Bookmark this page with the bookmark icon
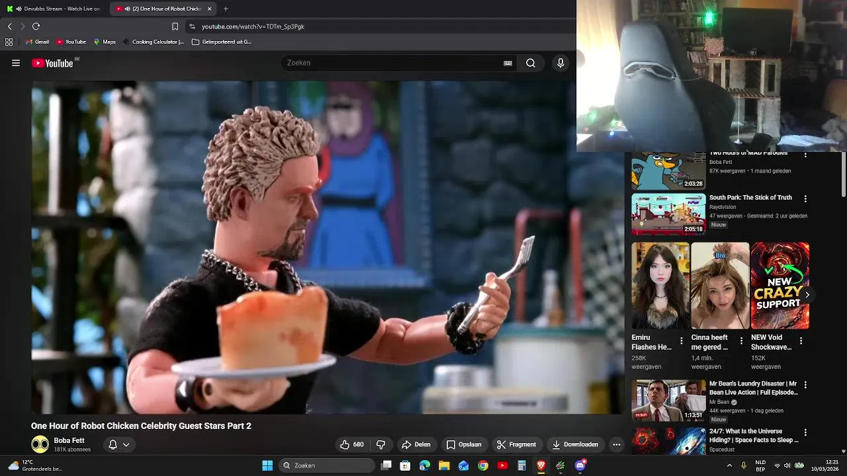 point(175,26)
